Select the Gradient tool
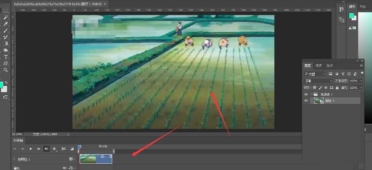The width and height of the screenshot is (372, 170). tap(6, 44)
